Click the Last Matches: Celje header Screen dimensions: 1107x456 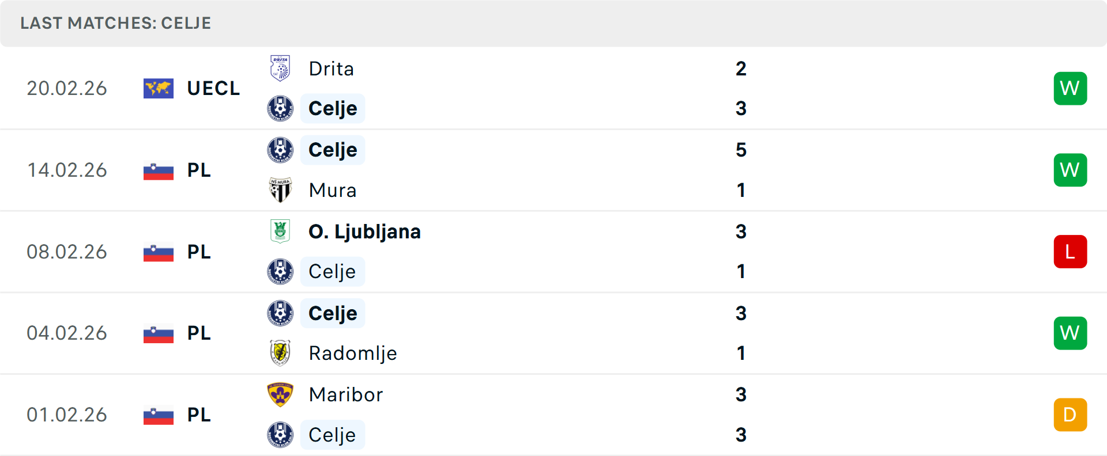[x=116, y=23]
